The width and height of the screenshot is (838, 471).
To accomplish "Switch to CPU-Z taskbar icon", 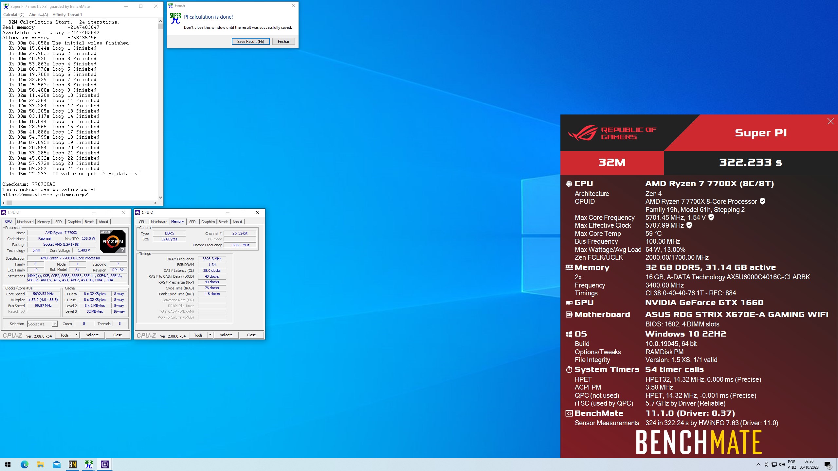I will 104,464.
